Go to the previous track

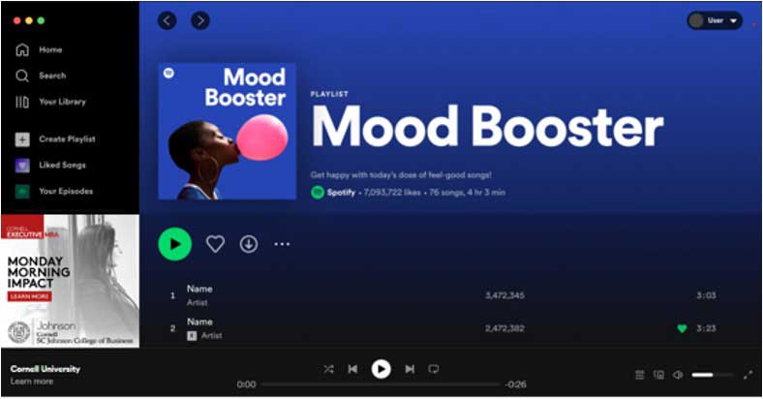(x=352, y=369)
